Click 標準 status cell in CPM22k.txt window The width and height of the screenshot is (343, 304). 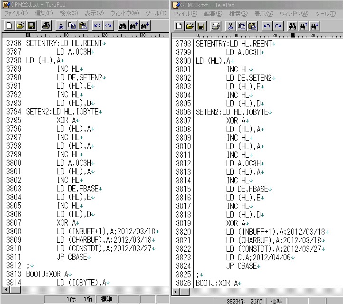(x=276, y=301)
